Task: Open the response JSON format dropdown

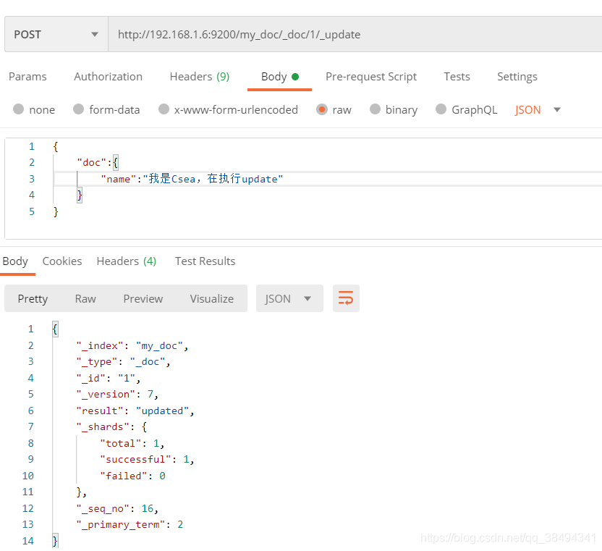Action: pos(287,298)
